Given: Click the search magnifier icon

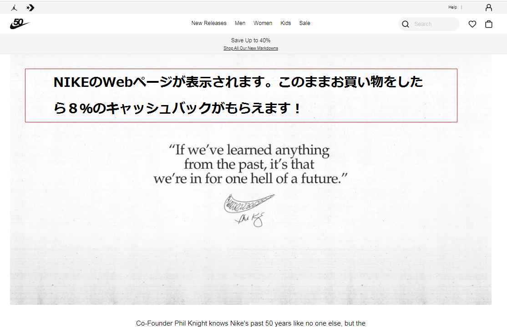Looking at the screenshot, I should 406,24.
